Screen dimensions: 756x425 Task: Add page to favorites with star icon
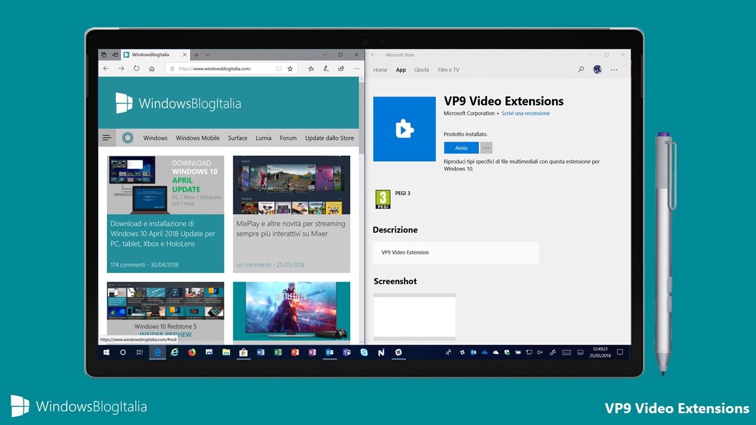pos(290,68)
